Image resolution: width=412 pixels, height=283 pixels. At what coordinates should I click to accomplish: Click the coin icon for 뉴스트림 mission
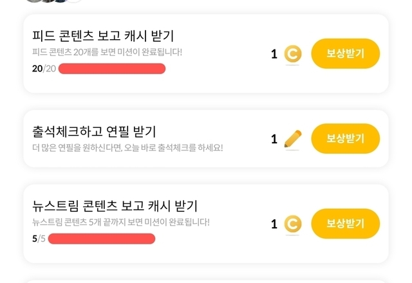click(x=293, y=224)
